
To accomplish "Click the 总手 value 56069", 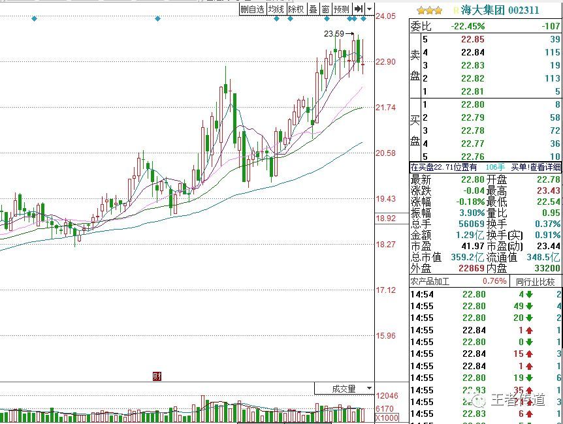I will (472, 224).
